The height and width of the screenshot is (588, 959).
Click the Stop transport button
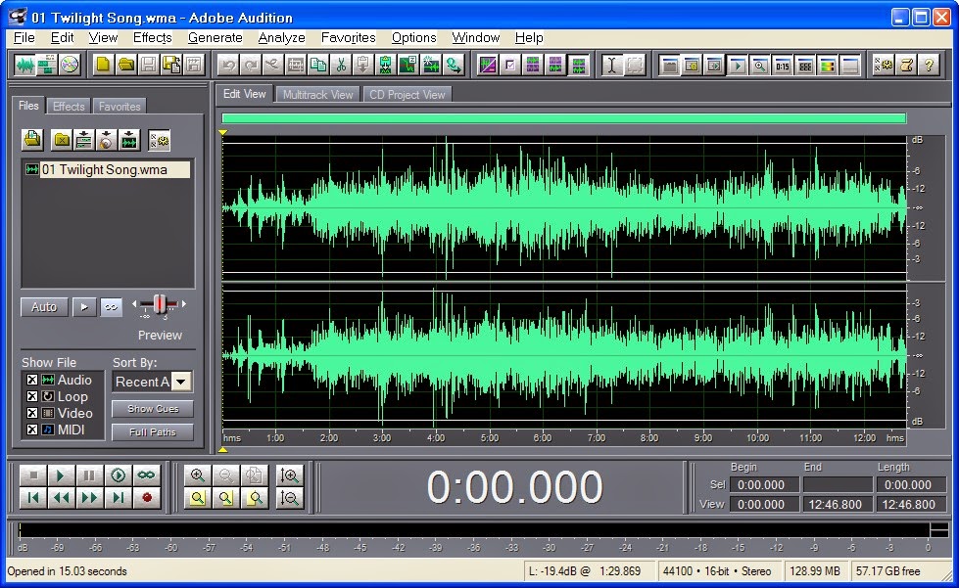(x=33, y=475)
